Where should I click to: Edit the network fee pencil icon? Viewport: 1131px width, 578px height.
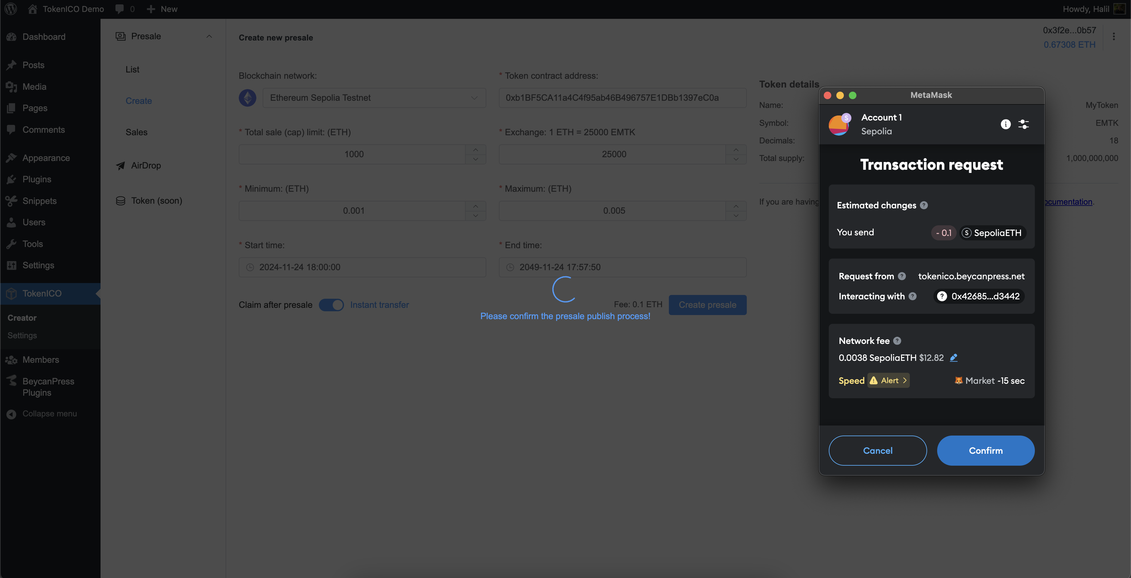pos(953,357)
